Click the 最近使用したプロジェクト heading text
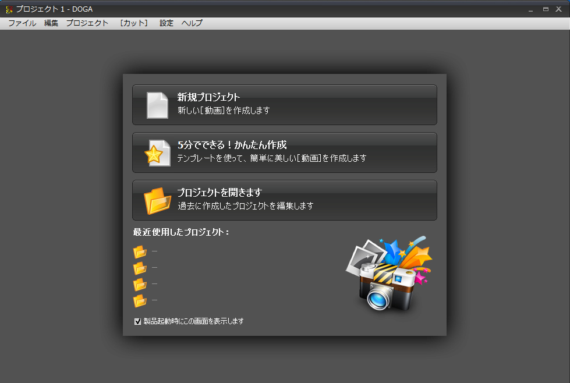Screen dimensions: 570x383 pos(181,232)
